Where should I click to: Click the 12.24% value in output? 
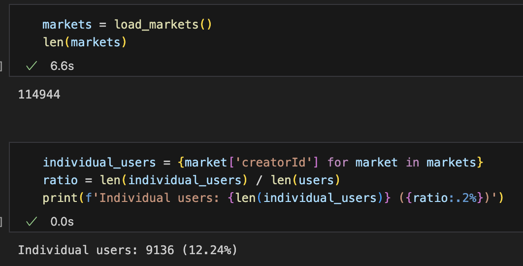(x=209, y=250)
